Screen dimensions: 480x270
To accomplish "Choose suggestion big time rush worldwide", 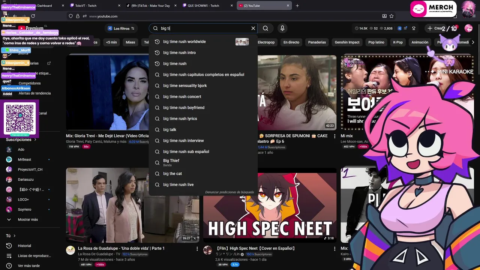I will pos(203,42).
